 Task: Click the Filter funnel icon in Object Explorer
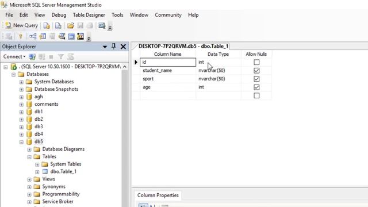[61, 56]
